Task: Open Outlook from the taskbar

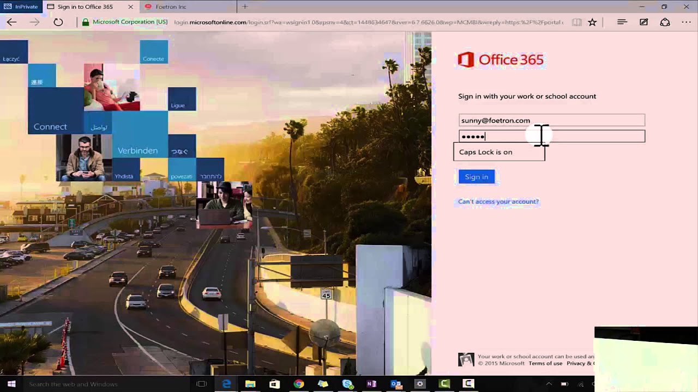Action: (x=395, y=384)
